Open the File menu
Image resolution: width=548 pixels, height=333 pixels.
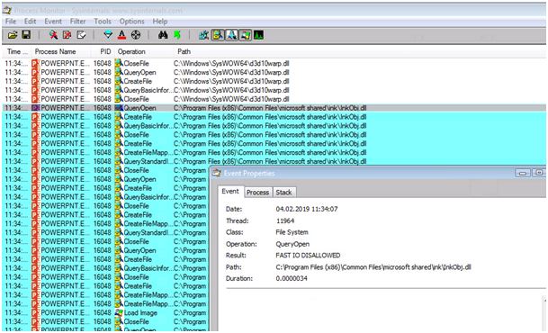(x=11, y=22)
